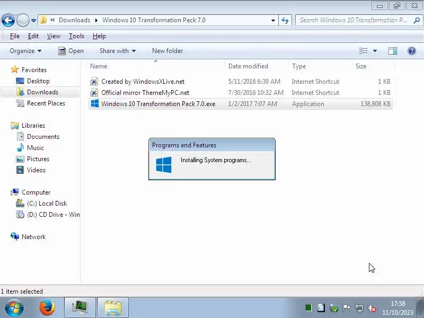Click the Official mirror ThemeMyPC.net file name
This screenshot has width=424, height=318.
(145, 93)
